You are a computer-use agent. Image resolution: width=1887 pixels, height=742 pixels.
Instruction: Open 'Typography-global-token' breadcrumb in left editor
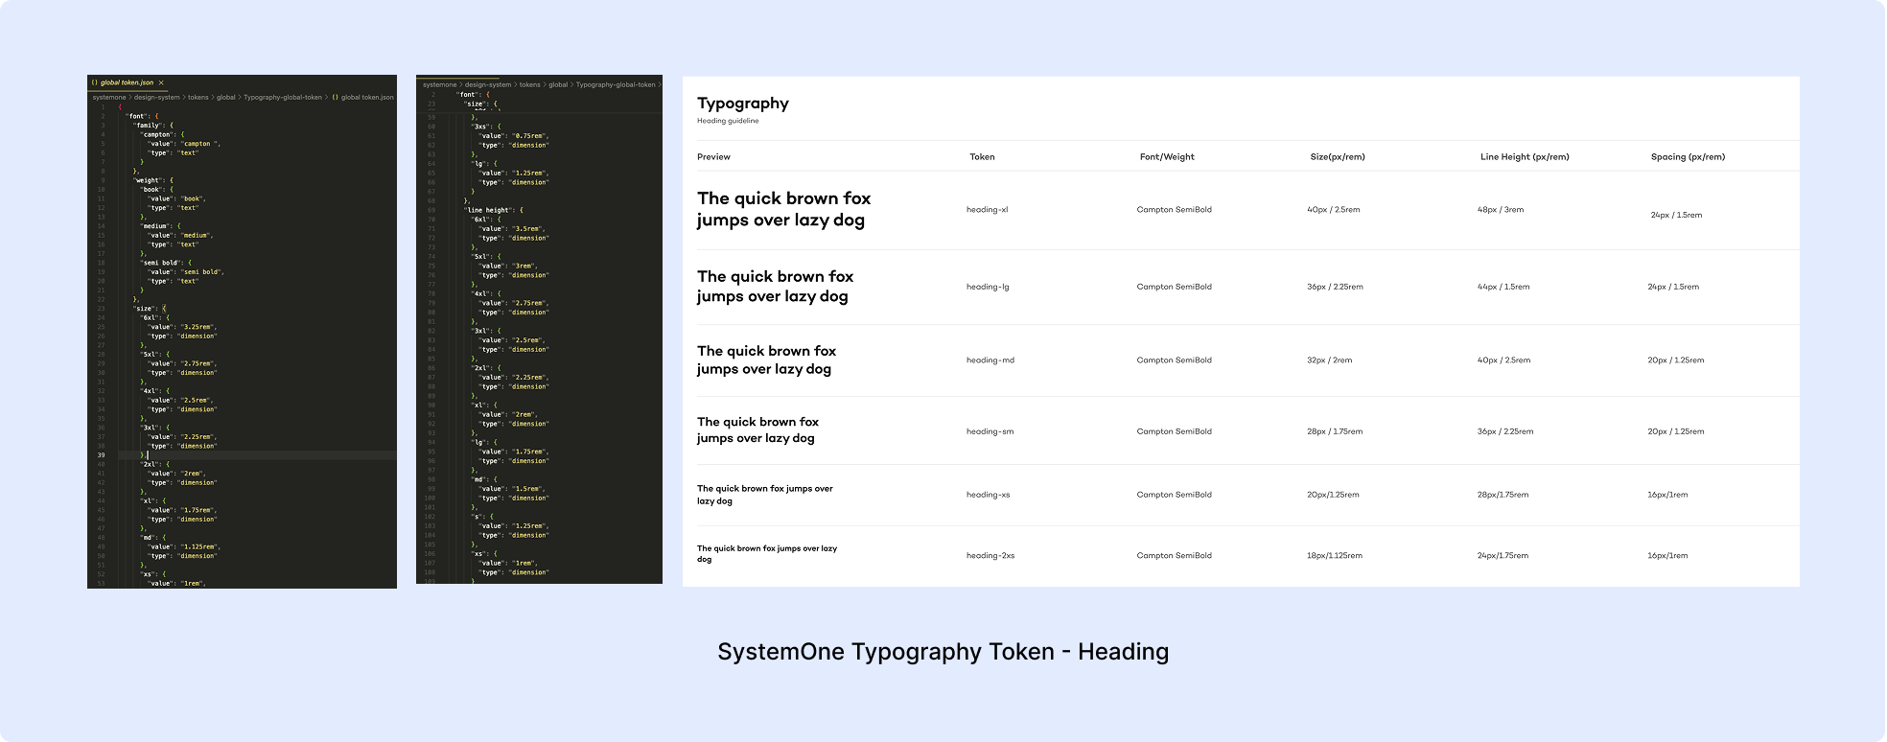(x=282, y=98)
